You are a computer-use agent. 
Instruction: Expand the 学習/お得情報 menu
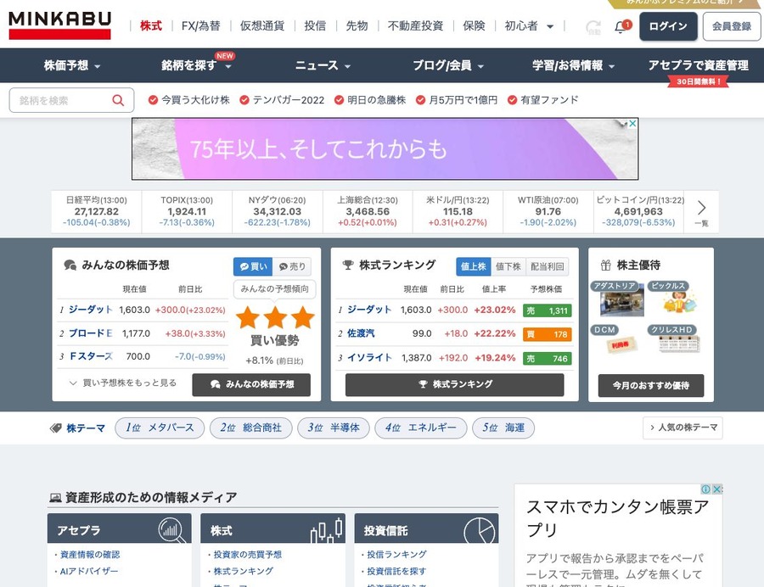574,65
